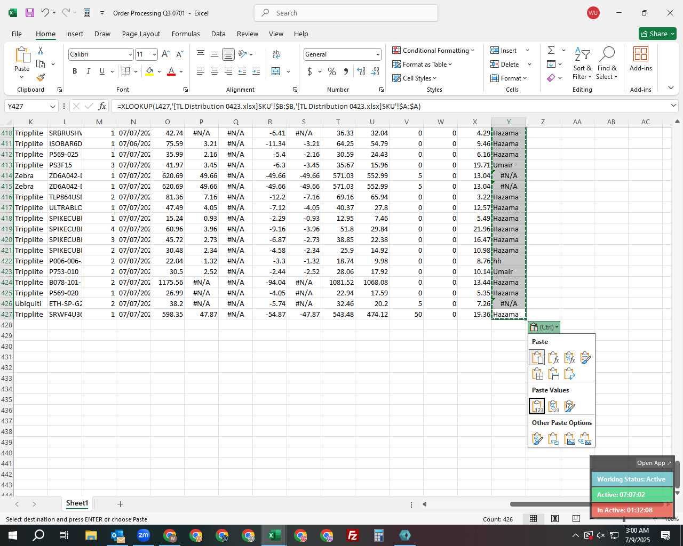The width and height of the screenshot is (683, 546).
Task: Click the Format Painter brush icon
Action: (x=41, y=77)
